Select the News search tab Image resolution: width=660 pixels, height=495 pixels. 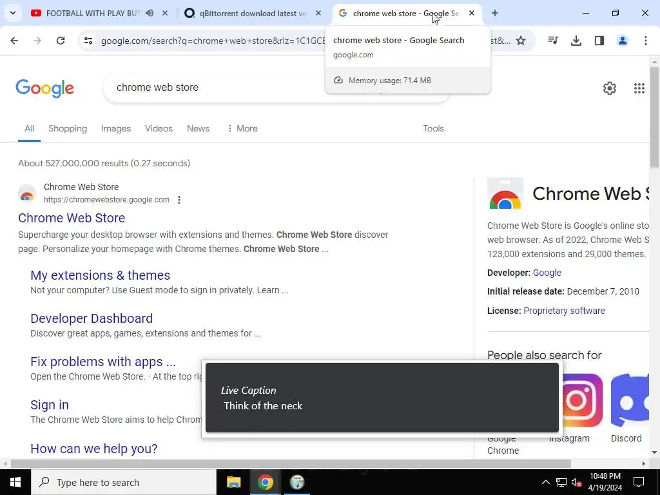point(198,128)
